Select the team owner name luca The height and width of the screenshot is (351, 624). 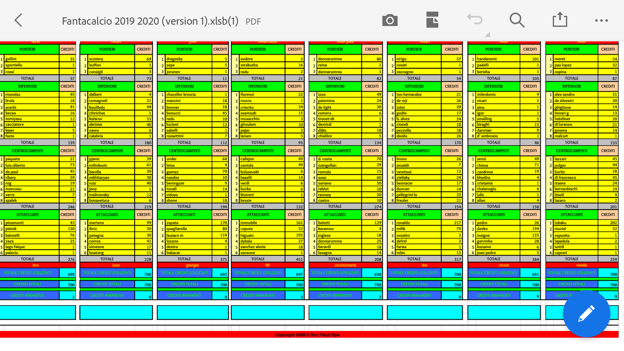(x=116, y=265)
